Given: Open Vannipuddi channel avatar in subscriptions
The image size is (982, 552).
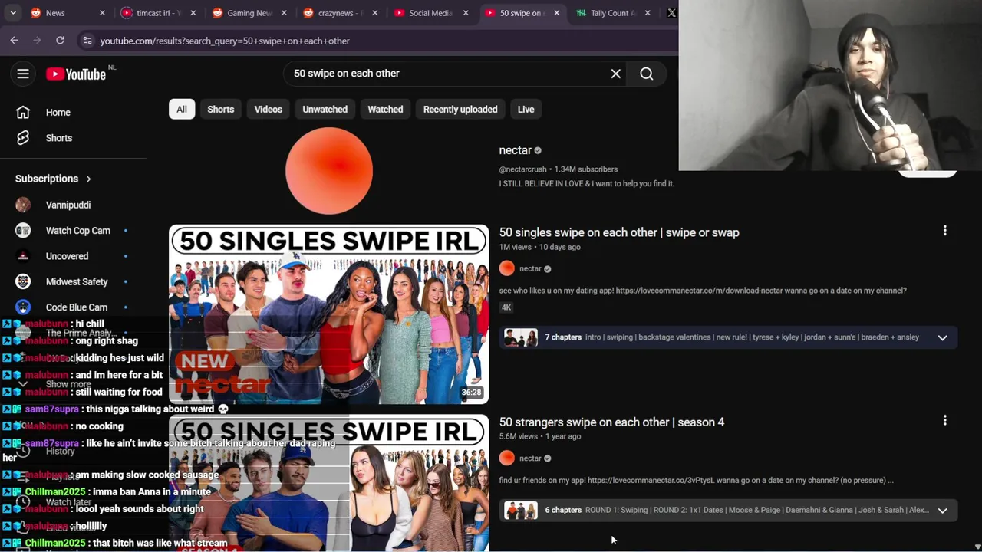Looking at the screenshot, I should click(x=23, y=205).
